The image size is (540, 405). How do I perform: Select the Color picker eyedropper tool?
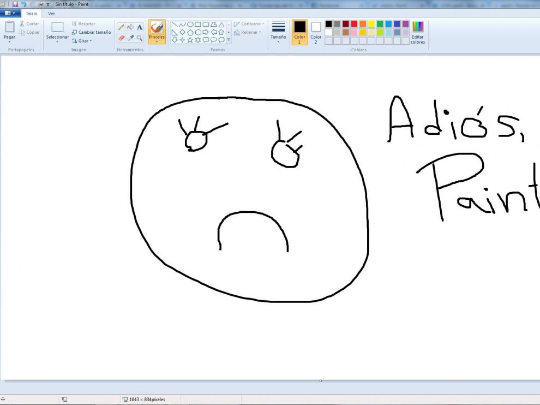pyautogui.click(x=130, y=38)
